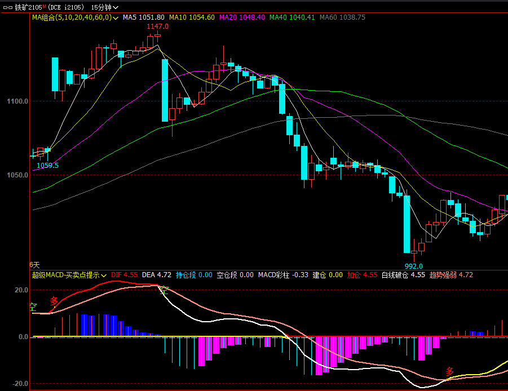The height and width of the screenshot is (391, 508).
Task: Click the MA20 1048.40 legend value
Action: (x=242, y=17)
